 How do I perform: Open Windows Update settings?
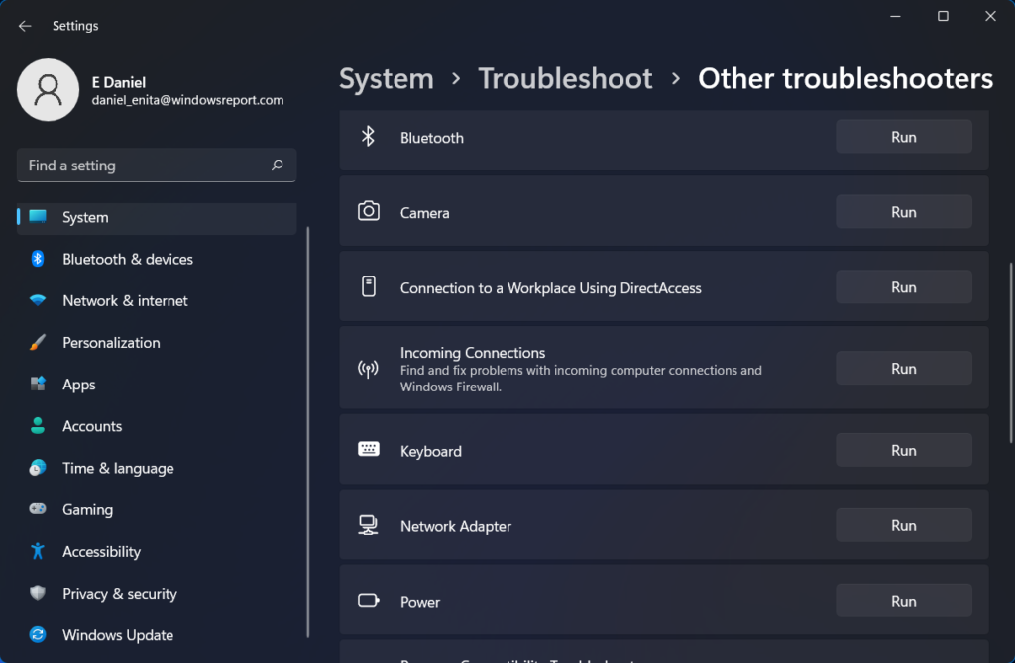tap(157, 634)
